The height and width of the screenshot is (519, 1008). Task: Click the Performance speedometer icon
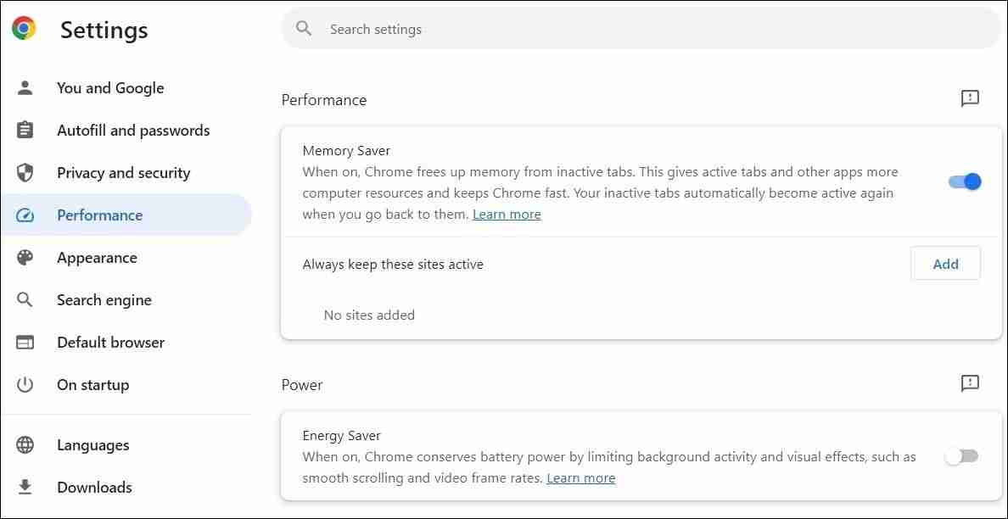[x=25, y=215]
